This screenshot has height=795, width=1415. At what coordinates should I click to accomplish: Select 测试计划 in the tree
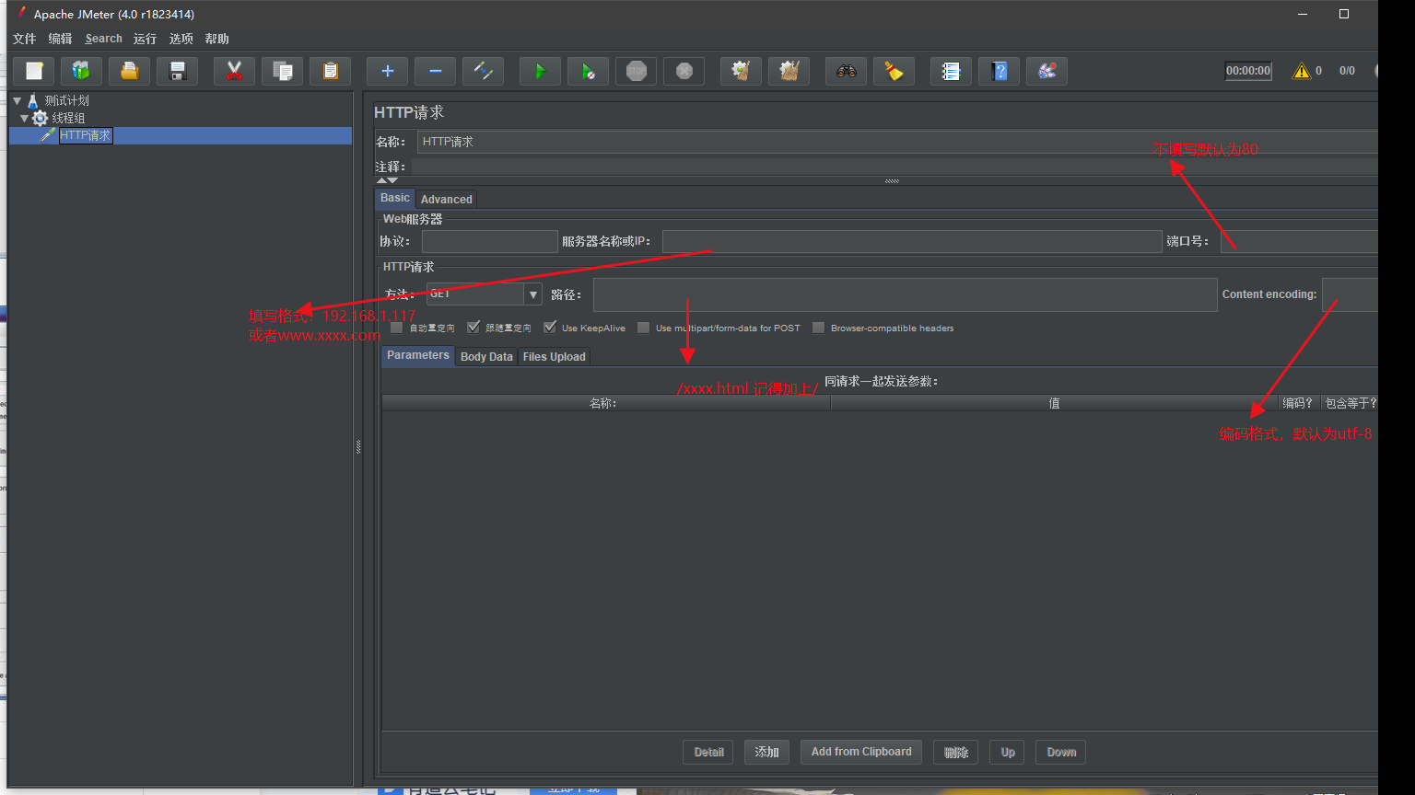pos(66,100)
